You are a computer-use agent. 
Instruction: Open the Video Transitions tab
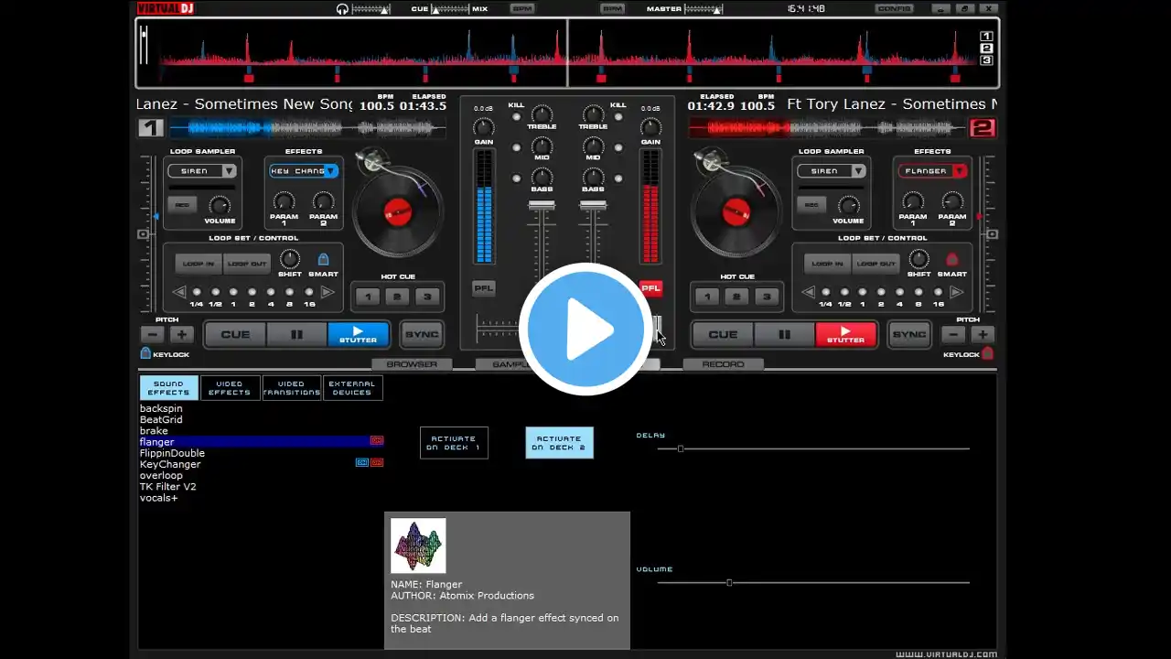[291, 388]
